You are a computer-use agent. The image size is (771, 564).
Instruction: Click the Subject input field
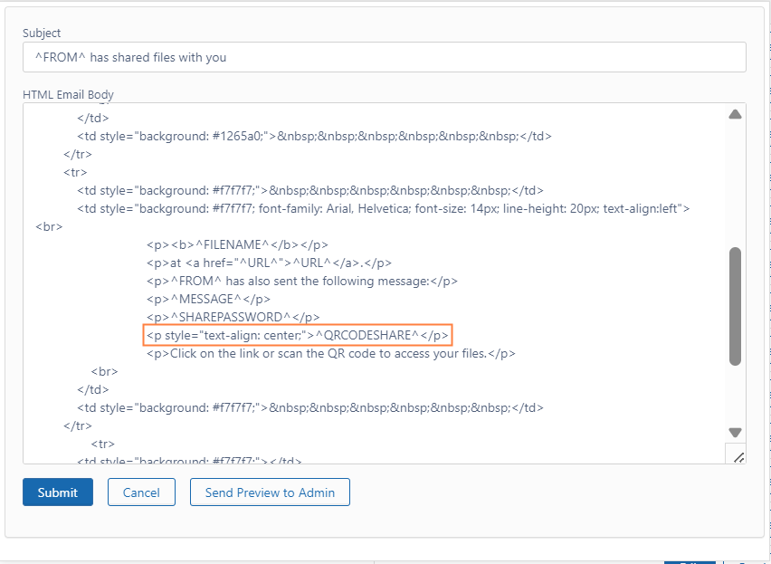point(384,57)
